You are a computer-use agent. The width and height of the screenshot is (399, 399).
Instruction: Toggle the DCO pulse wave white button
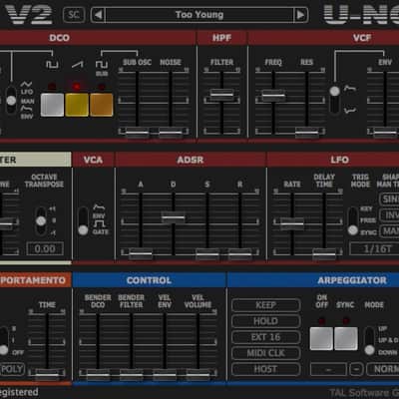point(52,105)
